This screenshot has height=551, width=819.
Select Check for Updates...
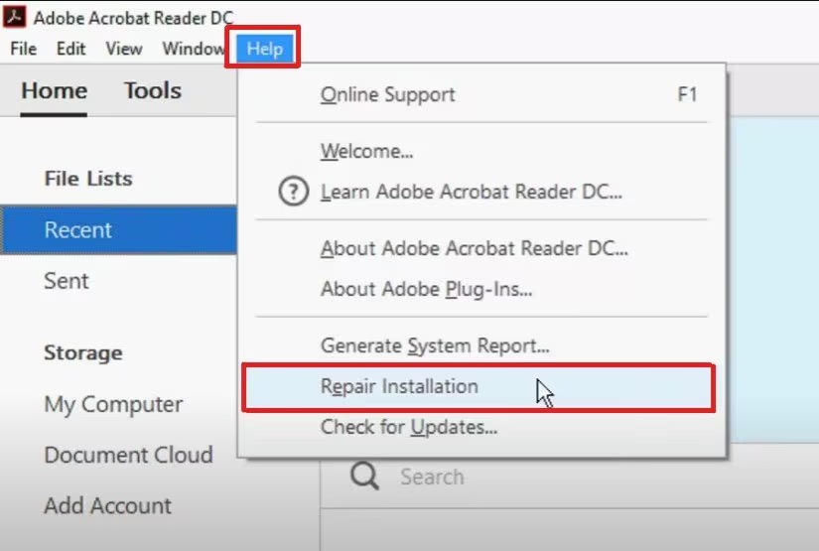[x=481, y=427]
